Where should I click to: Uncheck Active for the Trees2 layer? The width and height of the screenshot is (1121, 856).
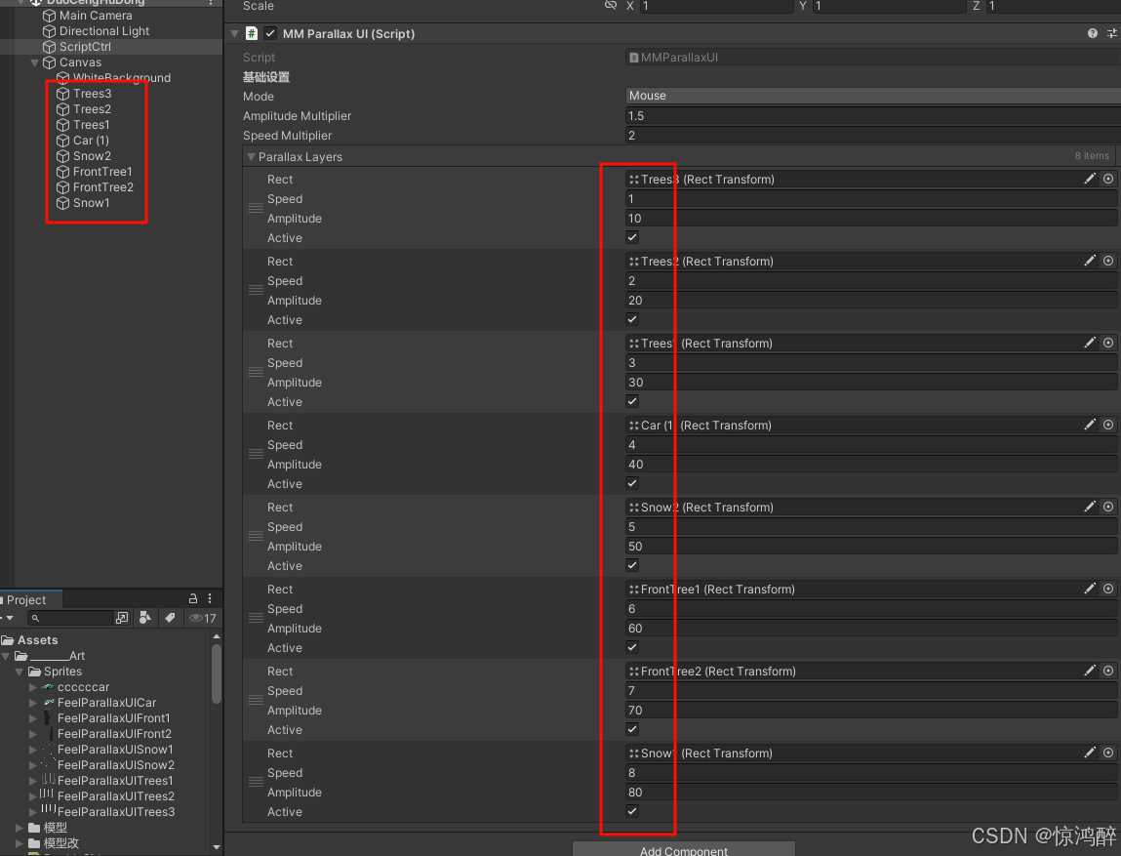[x=632, y=320]
